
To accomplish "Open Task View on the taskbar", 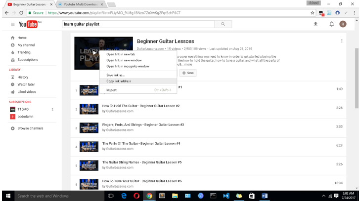I will point(111,196).
